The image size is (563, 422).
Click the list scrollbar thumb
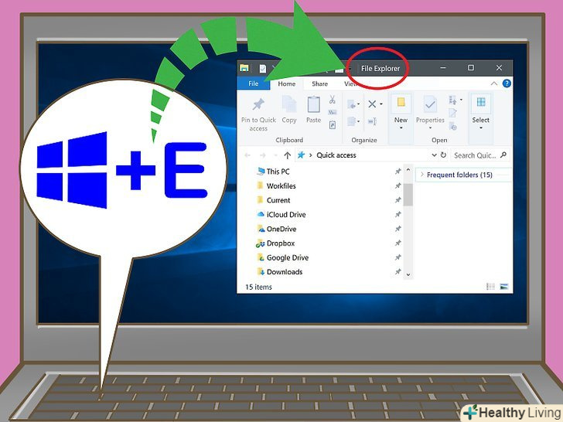coord(408,194)
